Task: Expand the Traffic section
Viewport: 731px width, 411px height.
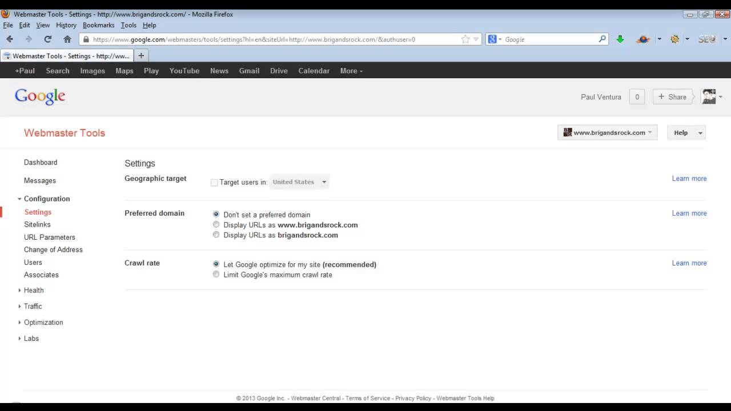Action: click(x=19, y=307)
